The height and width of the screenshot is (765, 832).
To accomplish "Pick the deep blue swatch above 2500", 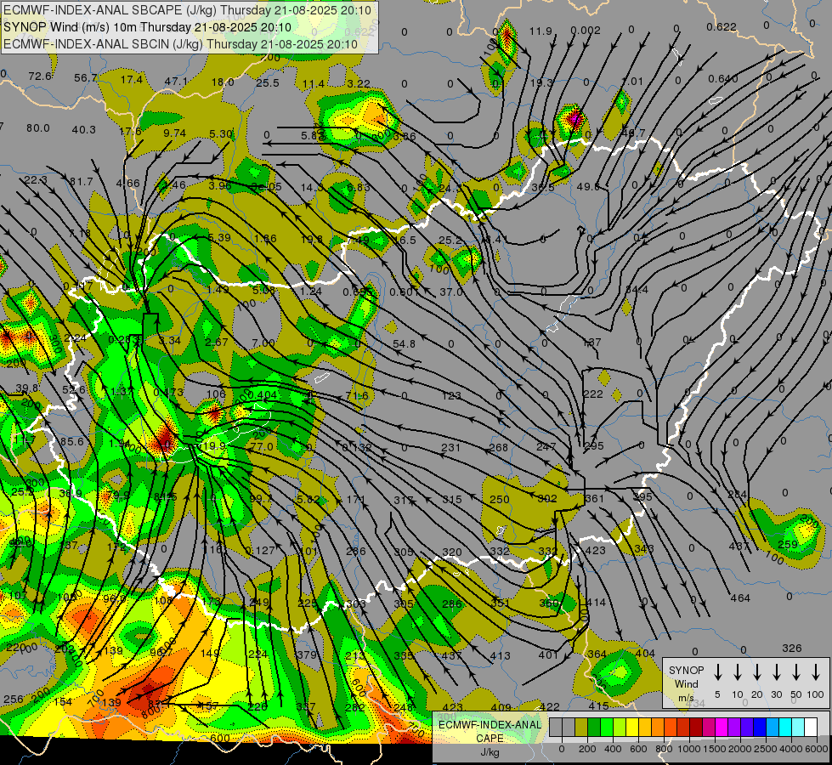I will [x=759, y=728].
